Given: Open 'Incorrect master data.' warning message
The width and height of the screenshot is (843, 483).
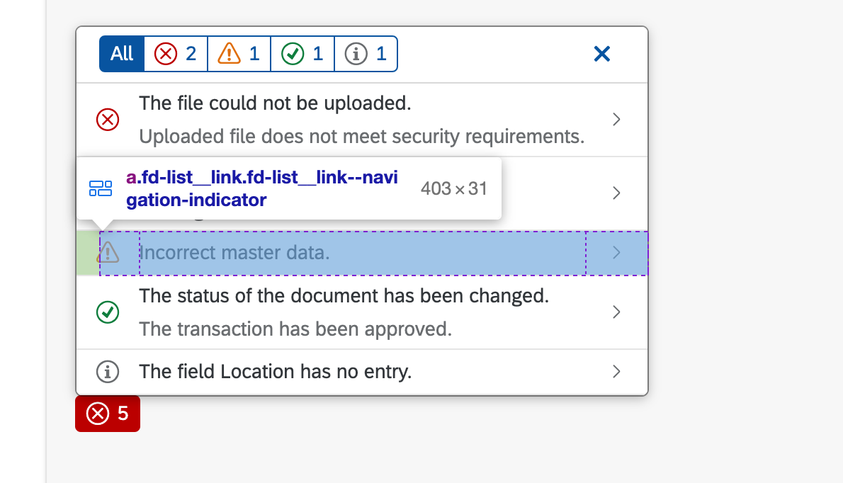Looking at the screenshot, I should pyautogui.click(x=234, y=253).
